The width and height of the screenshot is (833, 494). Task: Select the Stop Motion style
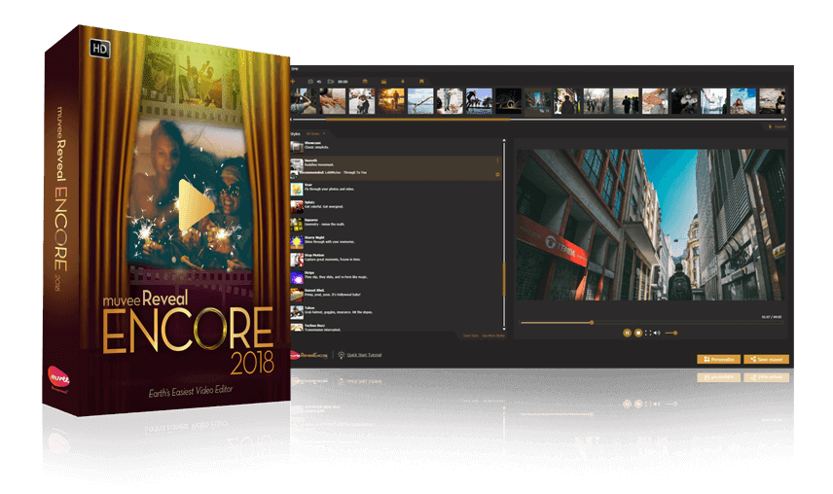(x=396, y=259)
